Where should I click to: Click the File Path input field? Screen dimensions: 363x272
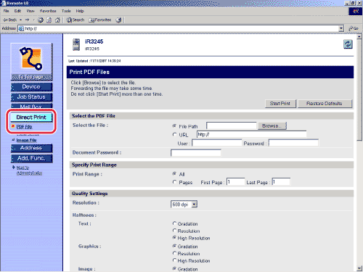coord(232,125)
